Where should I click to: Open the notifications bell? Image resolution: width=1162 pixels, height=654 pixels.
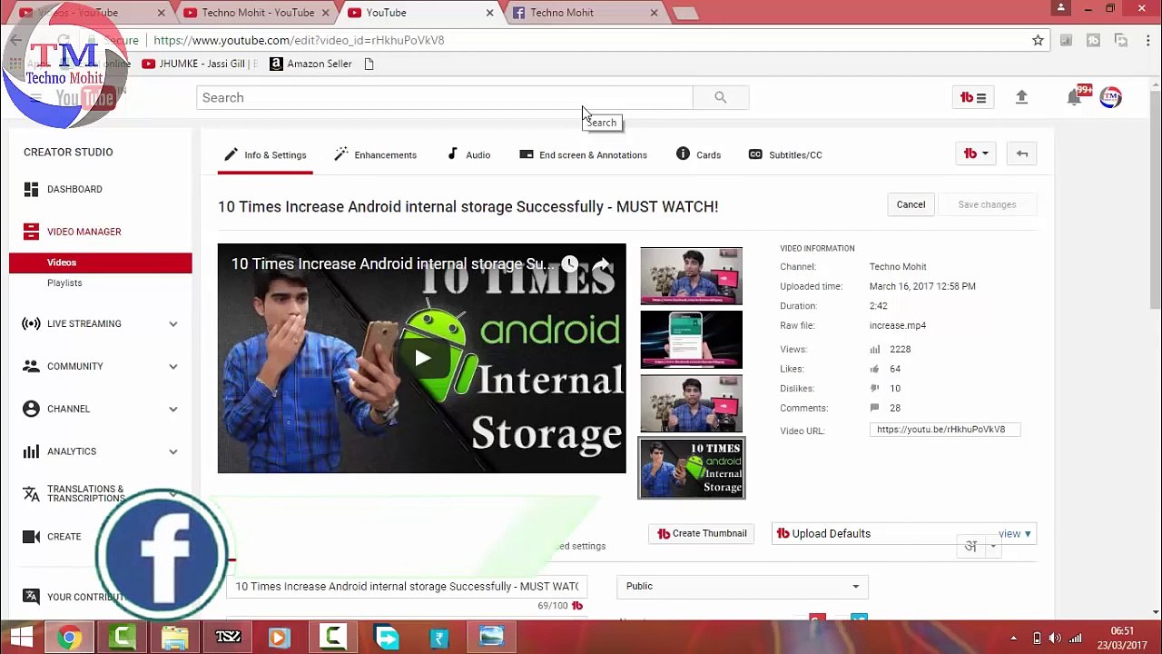tap(1075, 97)
